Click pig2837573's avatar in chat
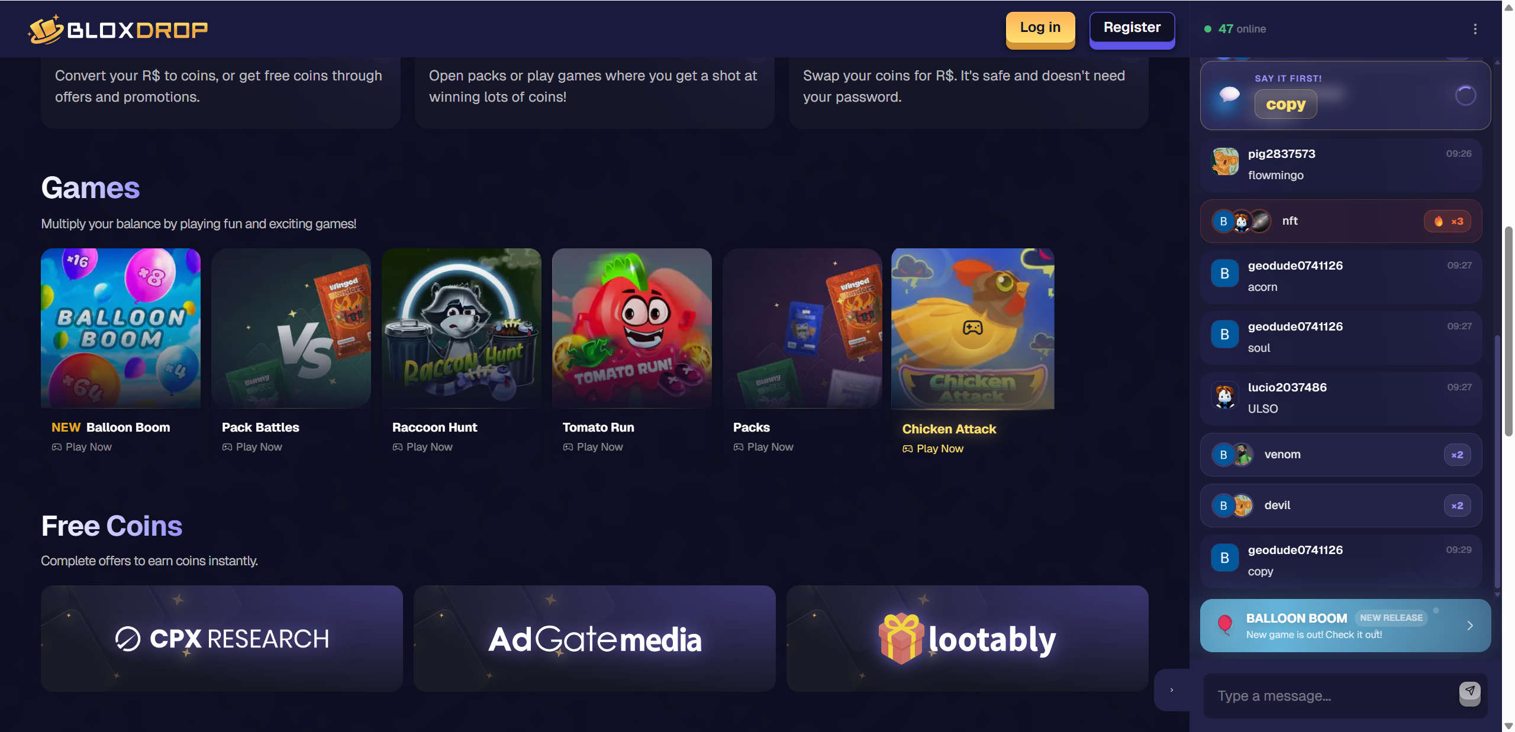 (1224, 161)
